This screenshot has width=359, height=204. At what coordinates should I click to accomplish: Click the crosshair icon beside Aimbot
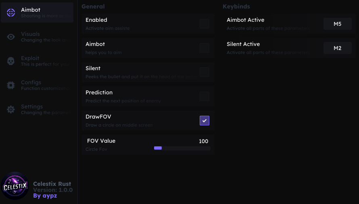tap(11, 12)
